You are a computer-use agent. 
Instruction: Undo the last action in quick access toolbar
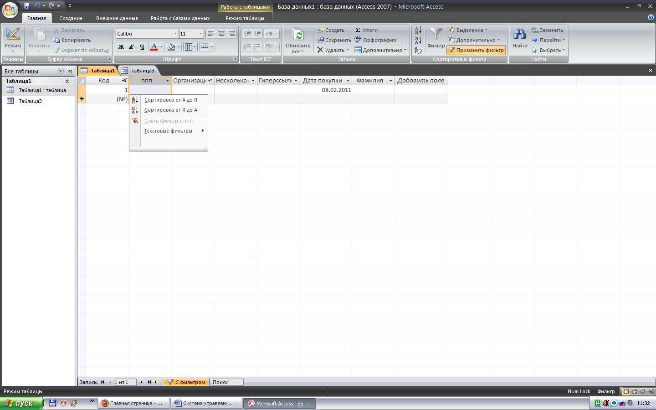pyautogui.click(x=37, y=6)
